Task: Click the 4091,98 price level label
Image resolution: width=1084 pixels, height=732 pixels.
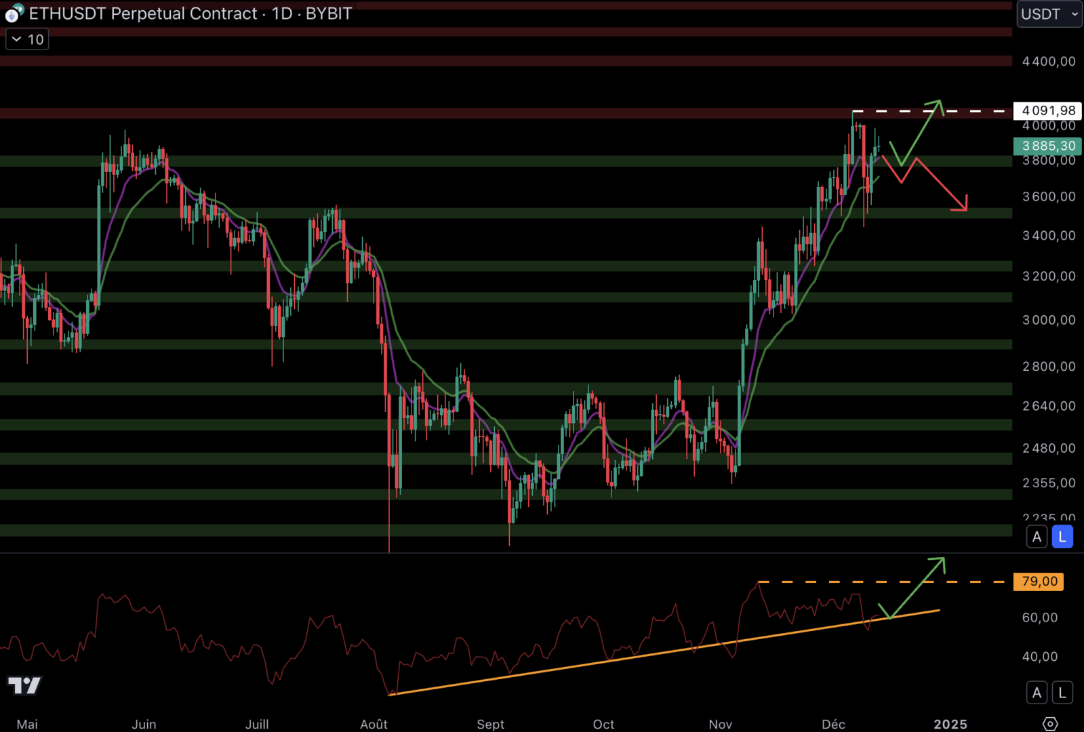Action: [1048, 110]
